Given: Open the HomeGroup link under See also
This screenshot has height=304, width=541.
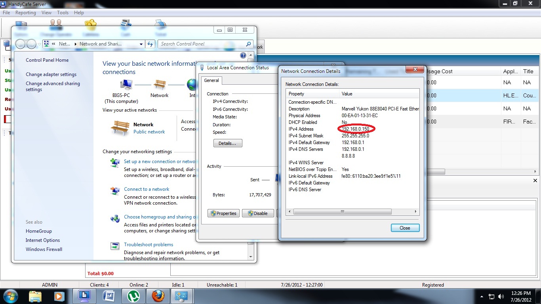Looking at the screenshot, I should (39, 231).
